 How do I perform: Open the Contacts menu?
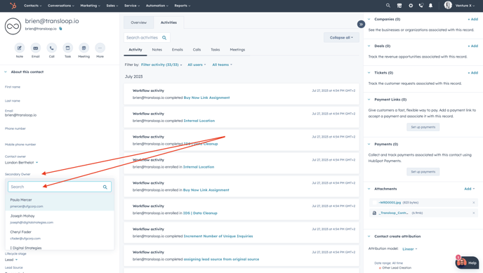pyautogui.click(x=33, y=6)
